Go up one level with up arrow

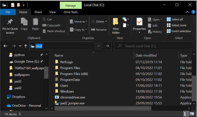(x=26, y=46)
